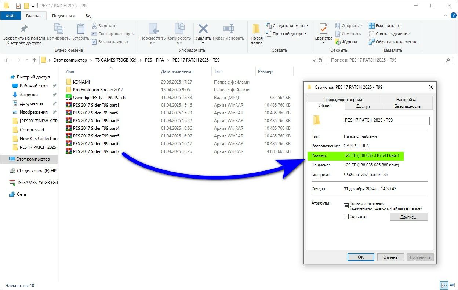Click the Refresh icon beside address bar
This screenshot has height=290, width=458.
point(320,60)
